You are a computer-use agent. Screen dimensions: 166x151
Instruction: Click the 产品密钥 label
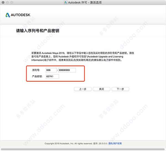37,76
